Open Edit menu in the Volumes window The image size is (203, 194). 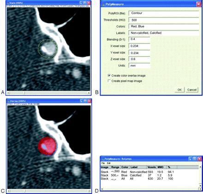(108, 163)
